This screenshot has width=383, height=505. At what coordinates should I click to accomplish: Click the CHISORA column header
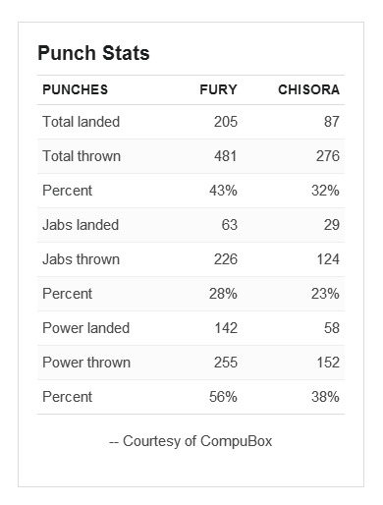[x=308, y=89]
